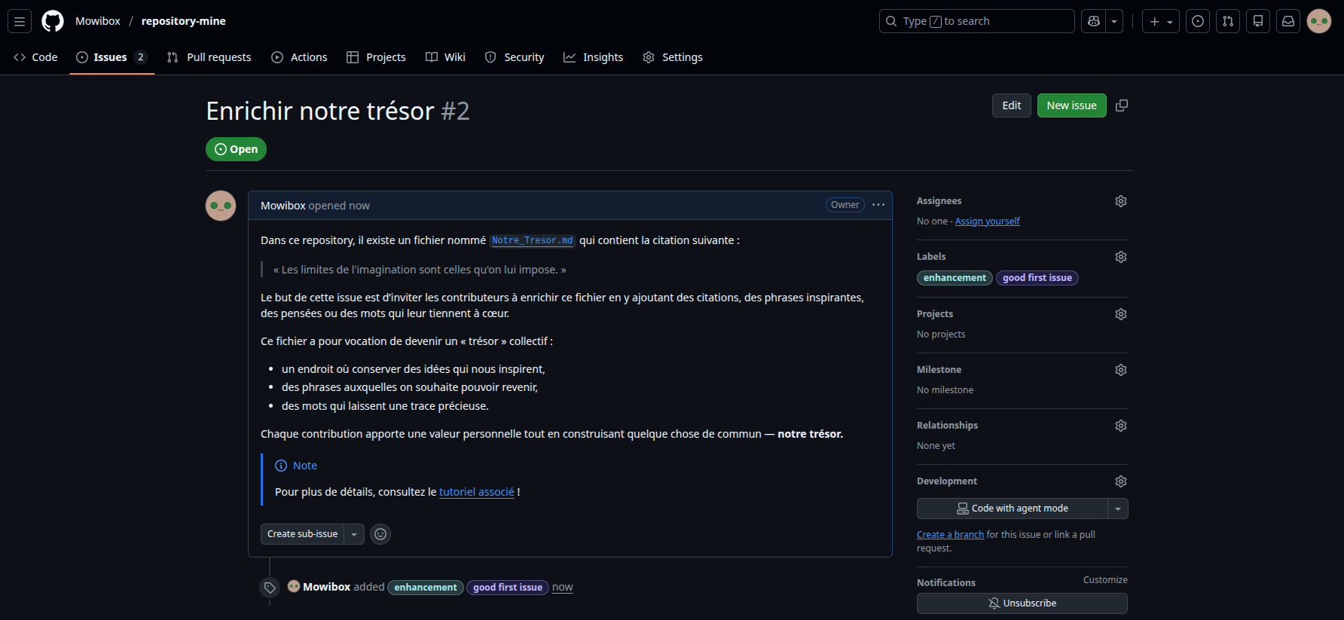
Task: Copy issue link icon
Action: (1122, 105)
